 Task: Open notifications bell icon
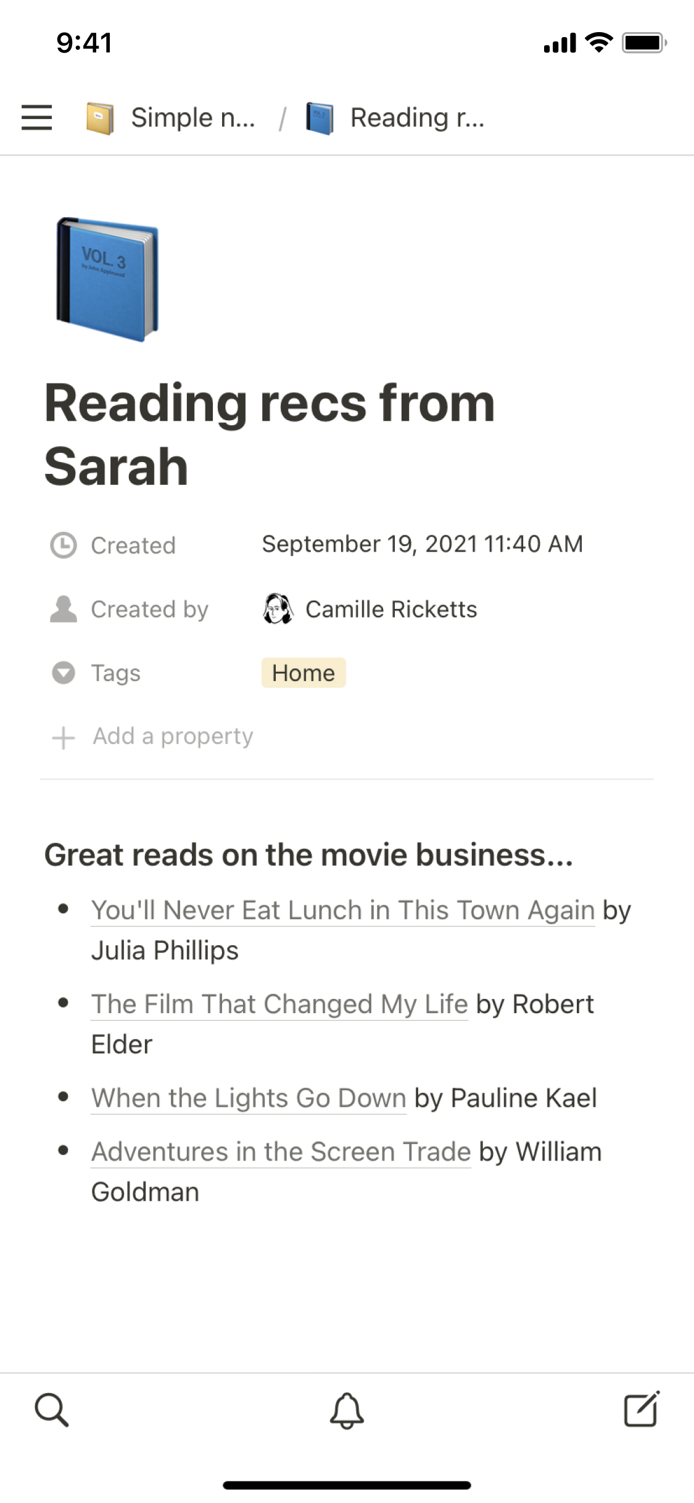point(347,1410)
